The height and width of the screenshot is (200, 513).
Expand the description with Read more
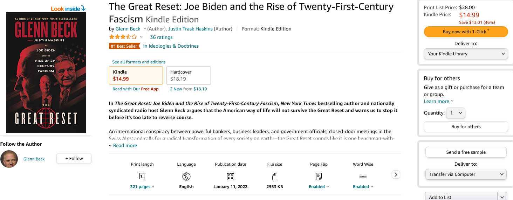click(x=125, y=145)
